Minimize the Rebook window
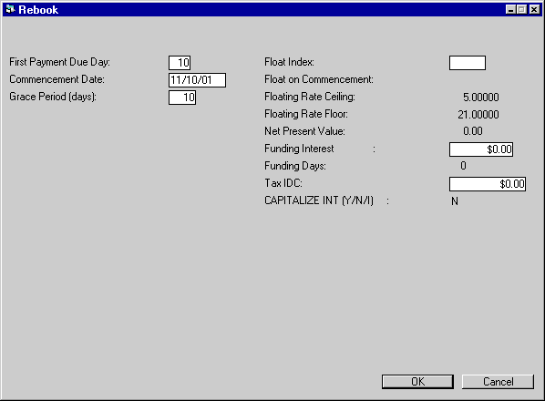This screenshot has height=401, width=545. 510,9
